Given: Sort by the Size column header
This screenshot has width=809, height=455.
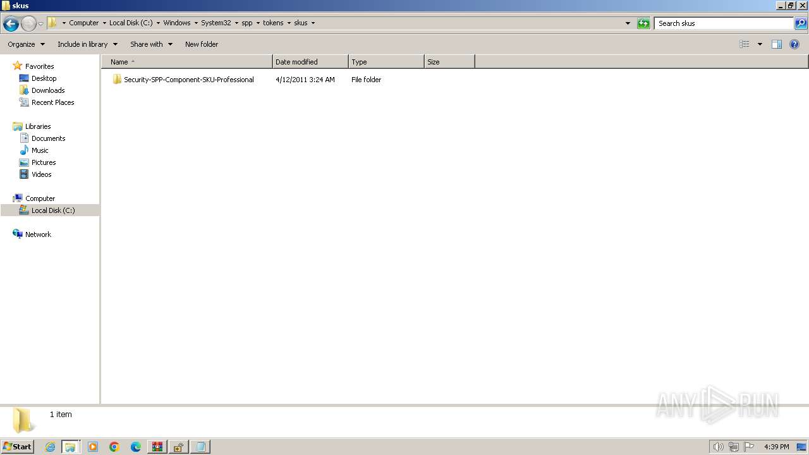Looking at the screenshot, I should pyautogui.click(x=449, y=62).
